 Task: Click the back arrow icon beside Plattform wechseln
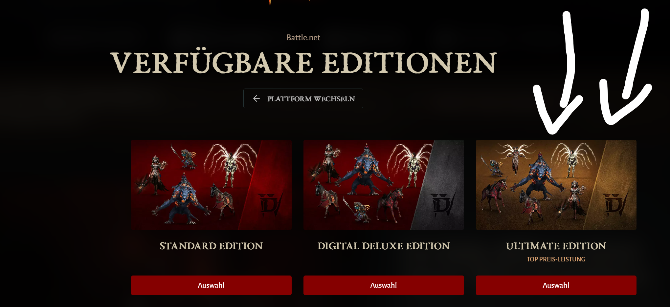(257, 98)
